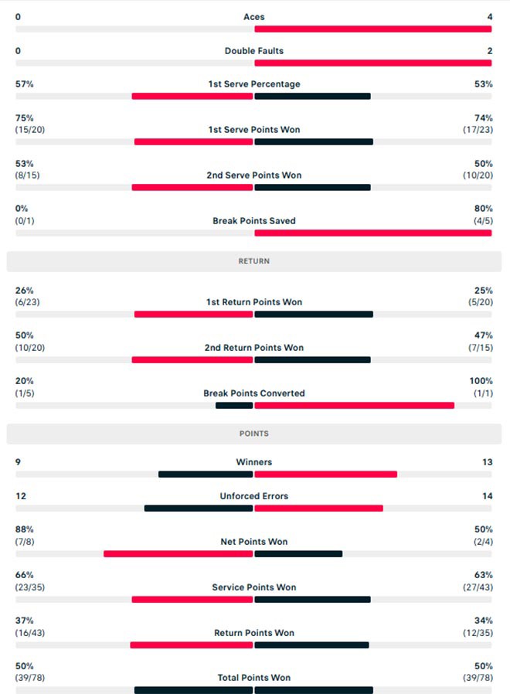Select the 1st Serve Points Won label
510x694 pixels.
tap(254, 130)
